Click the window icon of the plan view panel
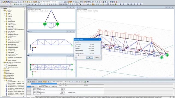This screenshot has width=175, height=98. (x=28, y=56)
